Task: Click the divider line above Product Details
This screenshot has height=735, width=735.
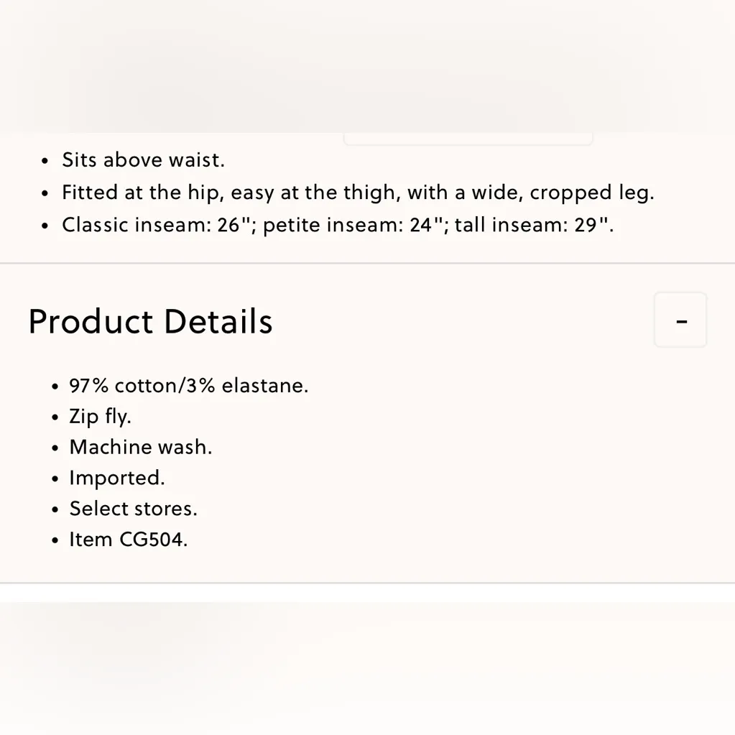Action: coord(367,264)
